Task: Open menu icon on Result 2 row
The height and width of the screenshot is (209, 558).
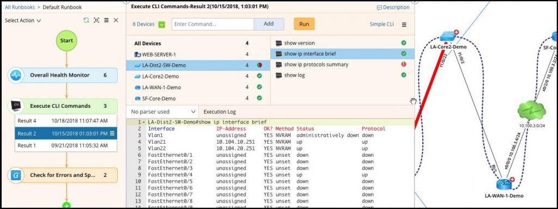Action: (x=112, y=134)
